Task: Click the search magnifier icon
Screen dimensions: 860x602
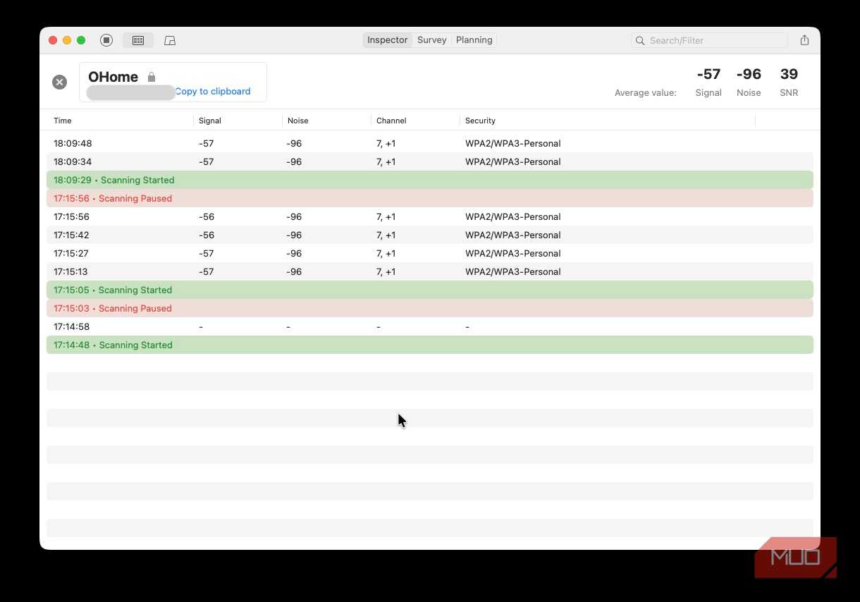Action: tap(640, 40)
